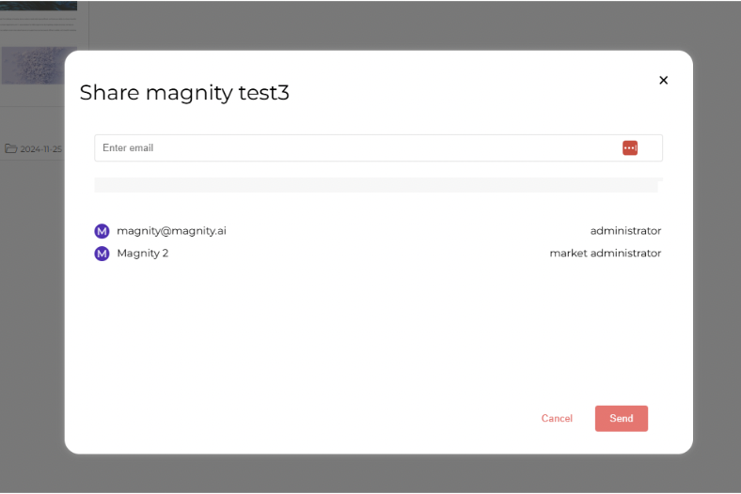Close the Share dialog with the X

click(x=663, y=81)
